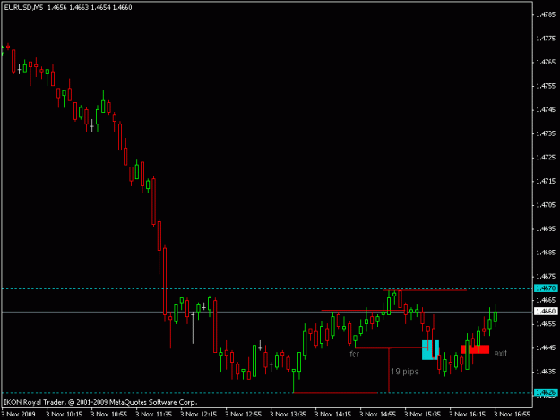This screenshot has width=560, height=420.
Task: Click the 1.4645 price scale label
Action: (546, 347)
